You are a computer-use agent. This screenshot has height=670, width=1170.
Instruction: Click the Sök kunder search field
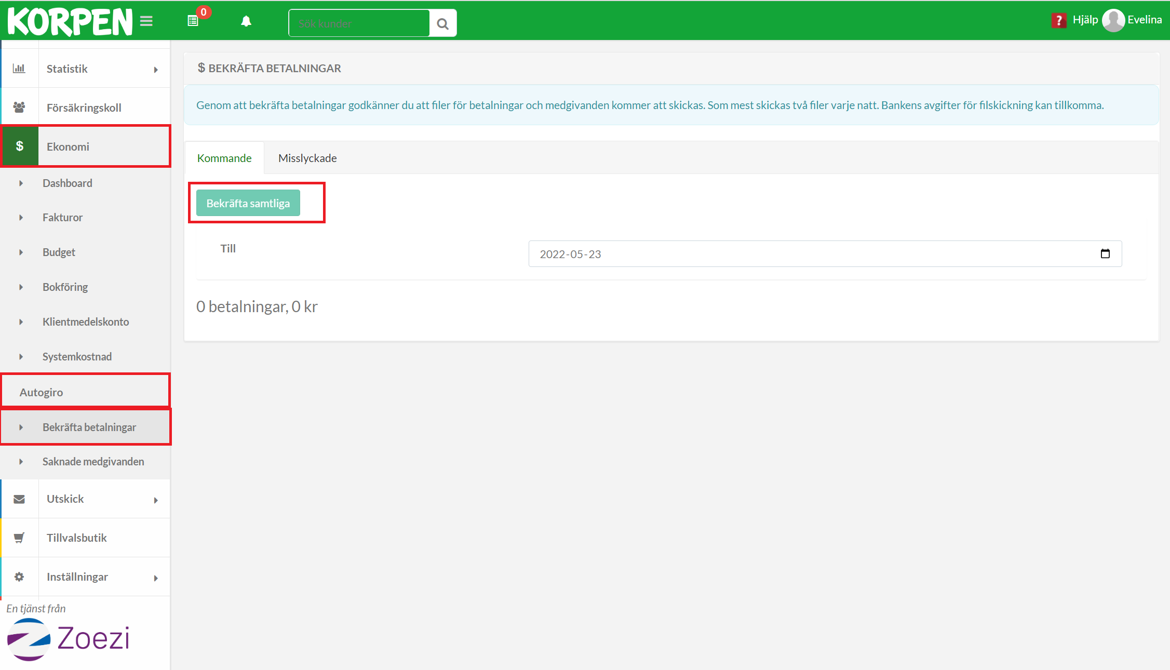pos(359,23)
